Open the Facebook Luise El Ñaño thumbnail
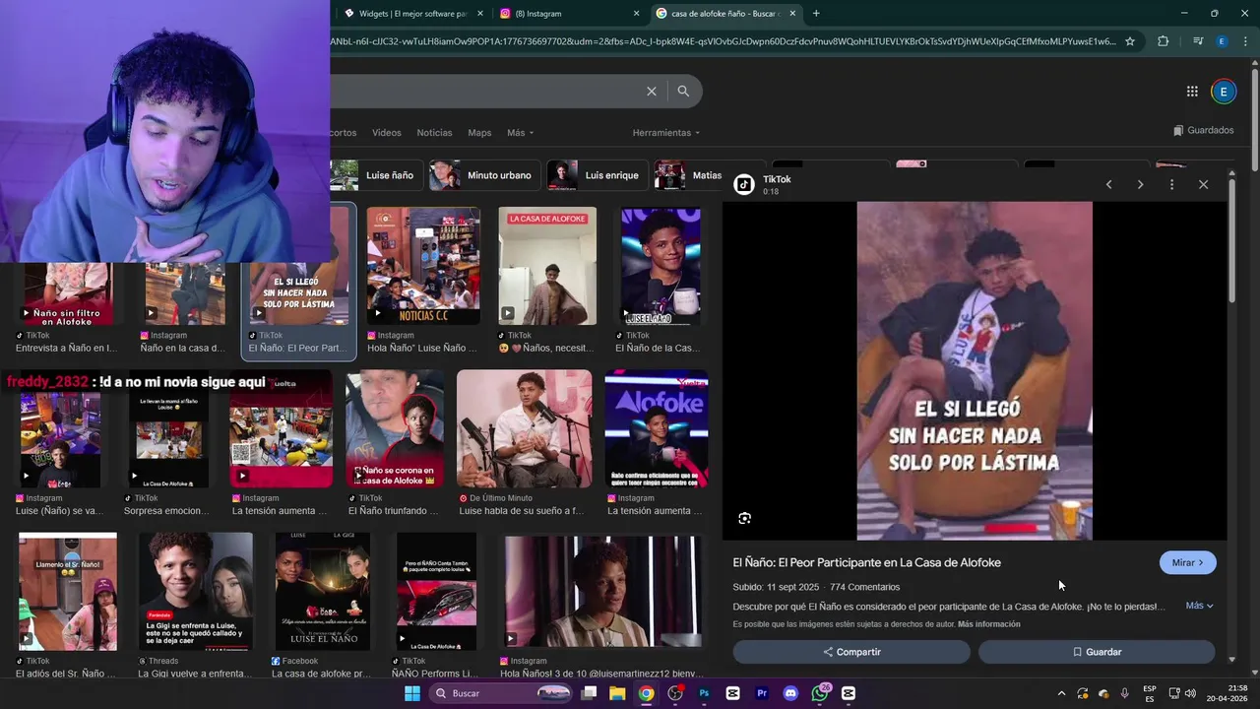 322,592
